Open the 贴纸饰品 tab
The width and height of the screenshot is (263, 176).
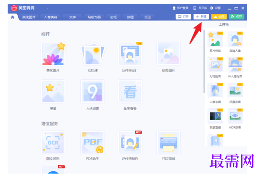click(x=94, y=17)
